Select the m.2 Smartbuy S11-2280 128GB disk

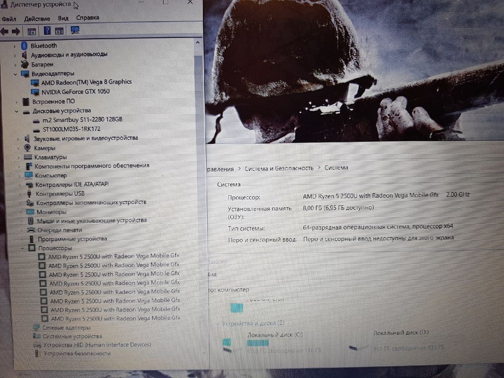tap(82, 120)
